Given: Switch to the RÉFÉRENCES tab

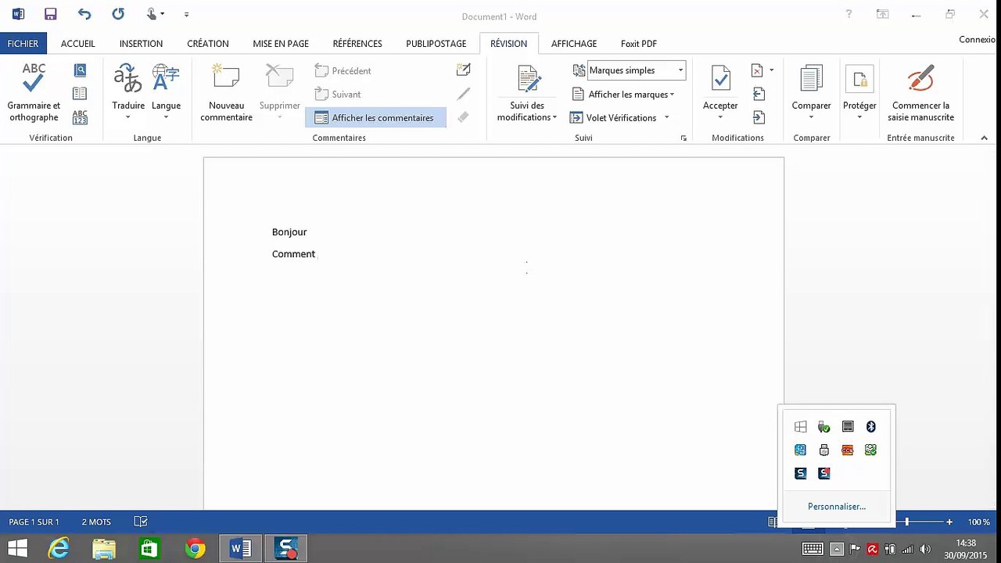Looking at the screenshot, I should click(x=357, y=44).
